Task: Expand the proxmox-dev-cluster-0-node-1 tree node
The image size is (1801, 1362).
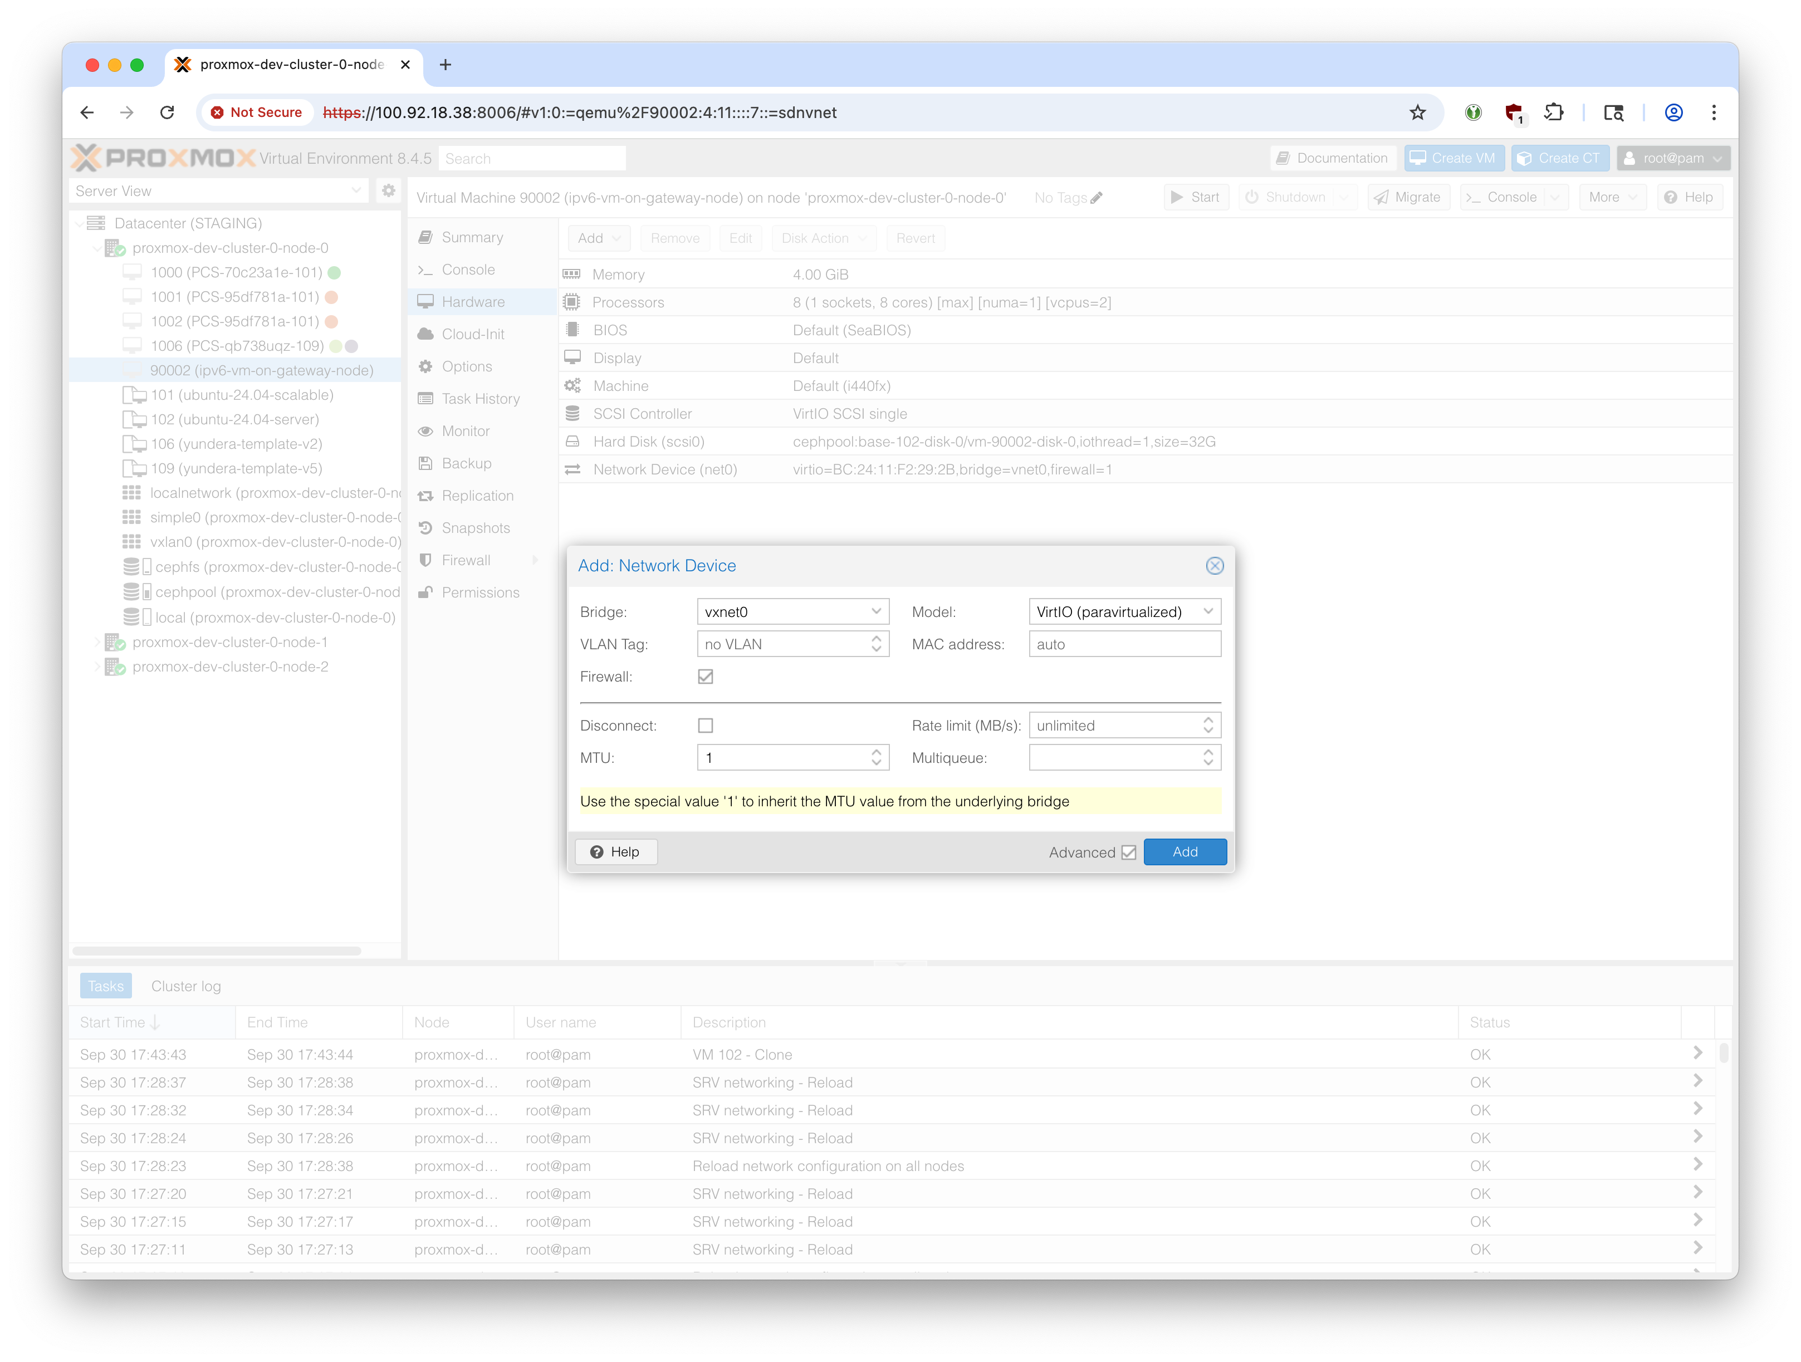Action: 97,643
